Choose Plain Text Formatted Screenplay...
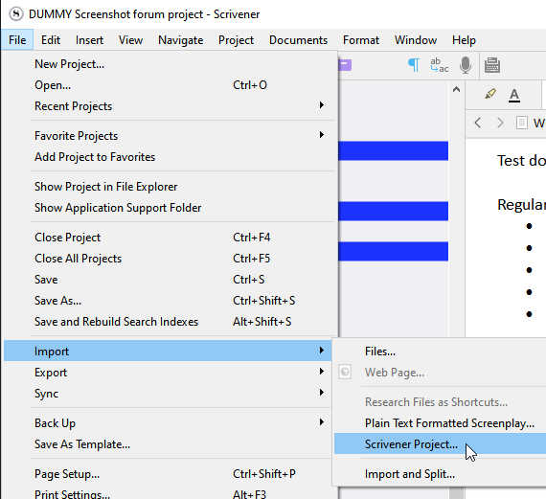Image resolution: width=546 pixels, height=499 pixels. [440, 423]
